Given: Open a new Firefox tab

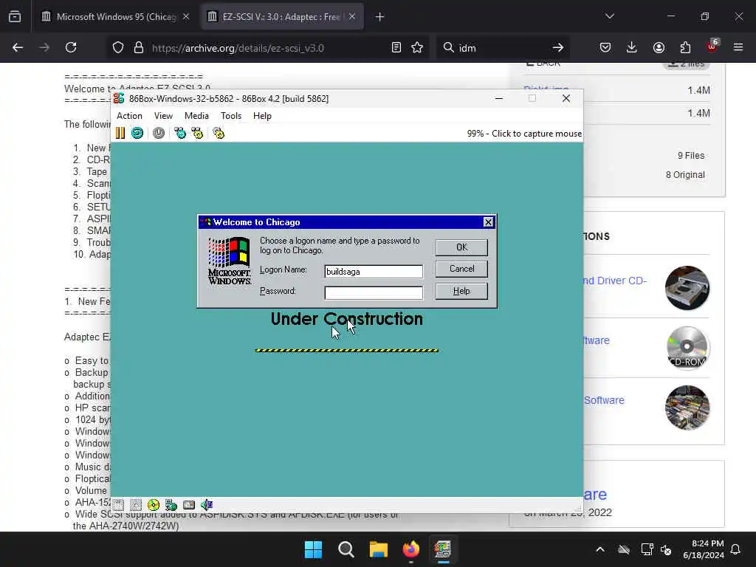Looking at the screenshot, I should tap(379, 17).
